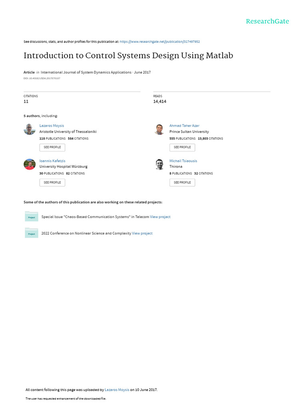Viewport: 307px width, 409px height.
Task: Click the ResearchGate logo
Action: (267, 22)
